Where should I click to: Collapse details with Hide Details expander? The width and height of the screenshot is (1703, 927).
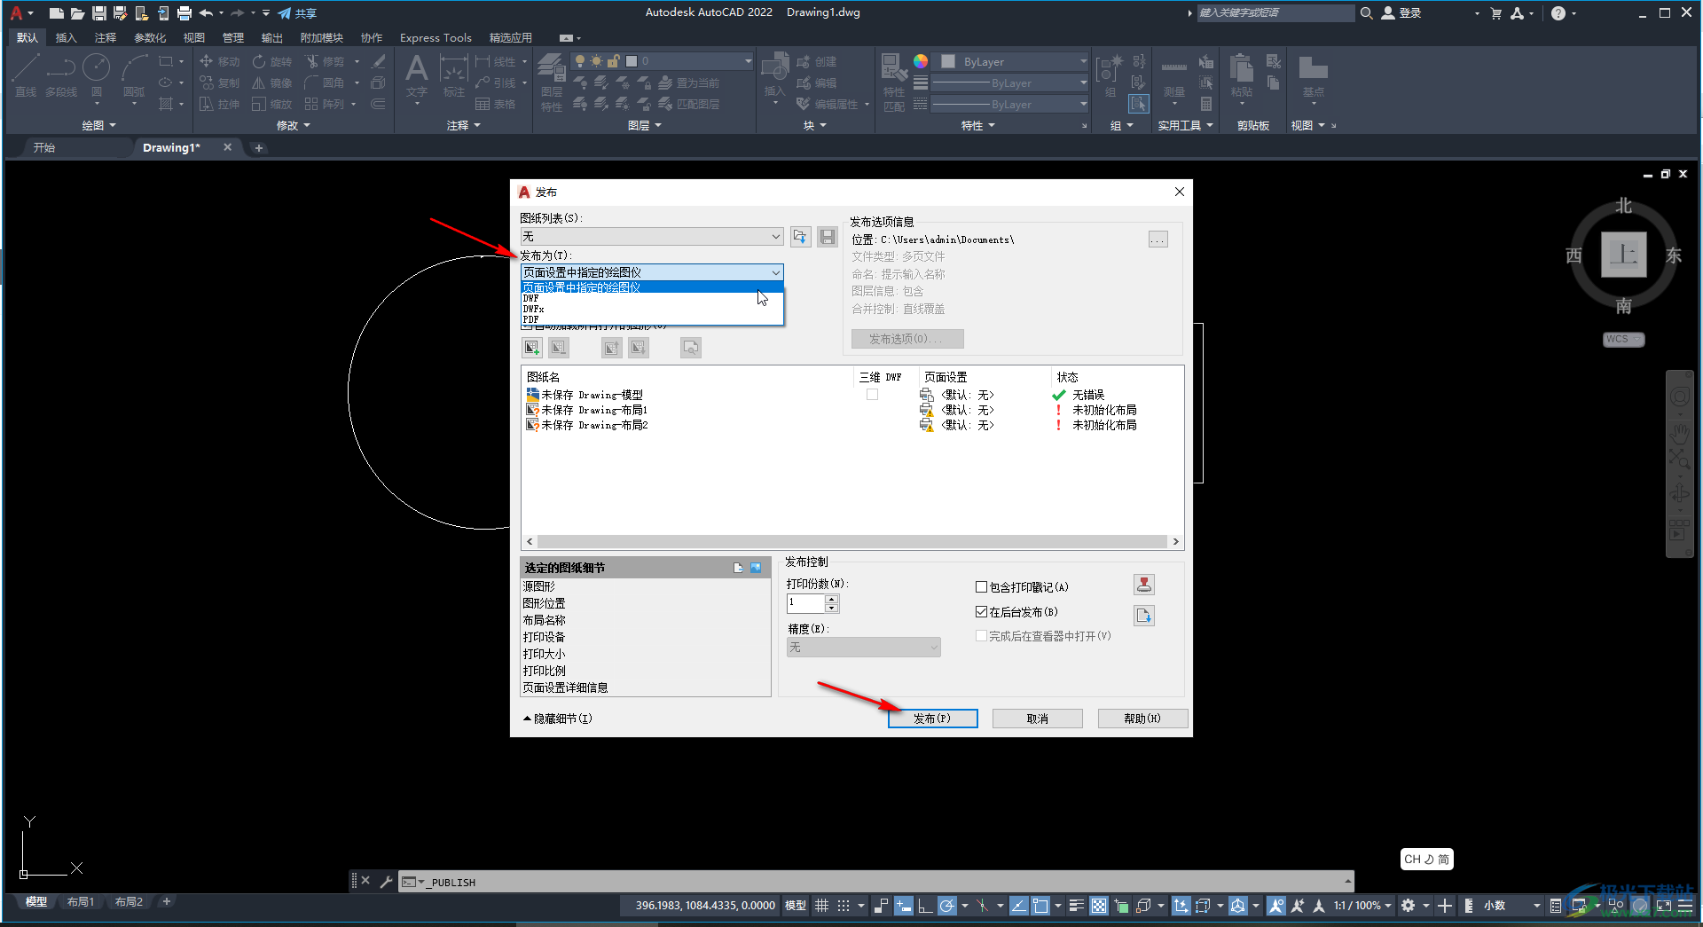[x=558, y=719]
